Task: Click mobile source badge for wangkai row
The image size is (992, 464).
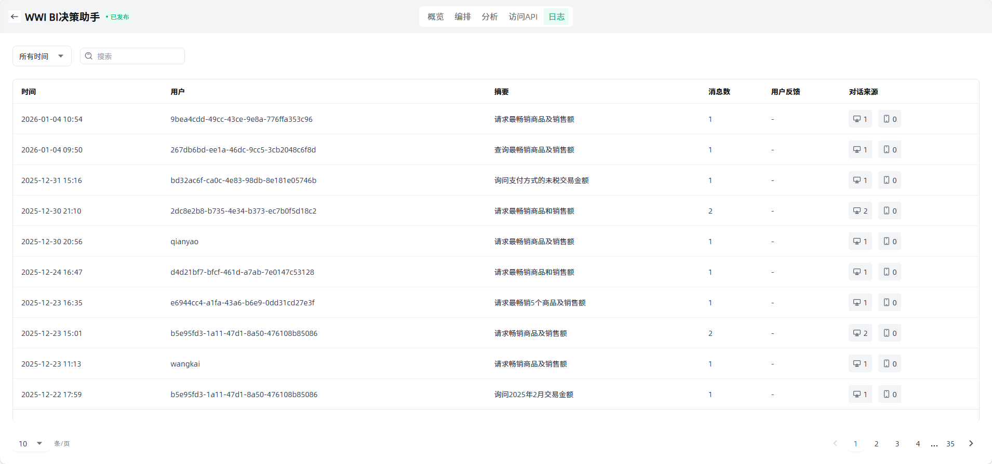Action: click(890, 364)
